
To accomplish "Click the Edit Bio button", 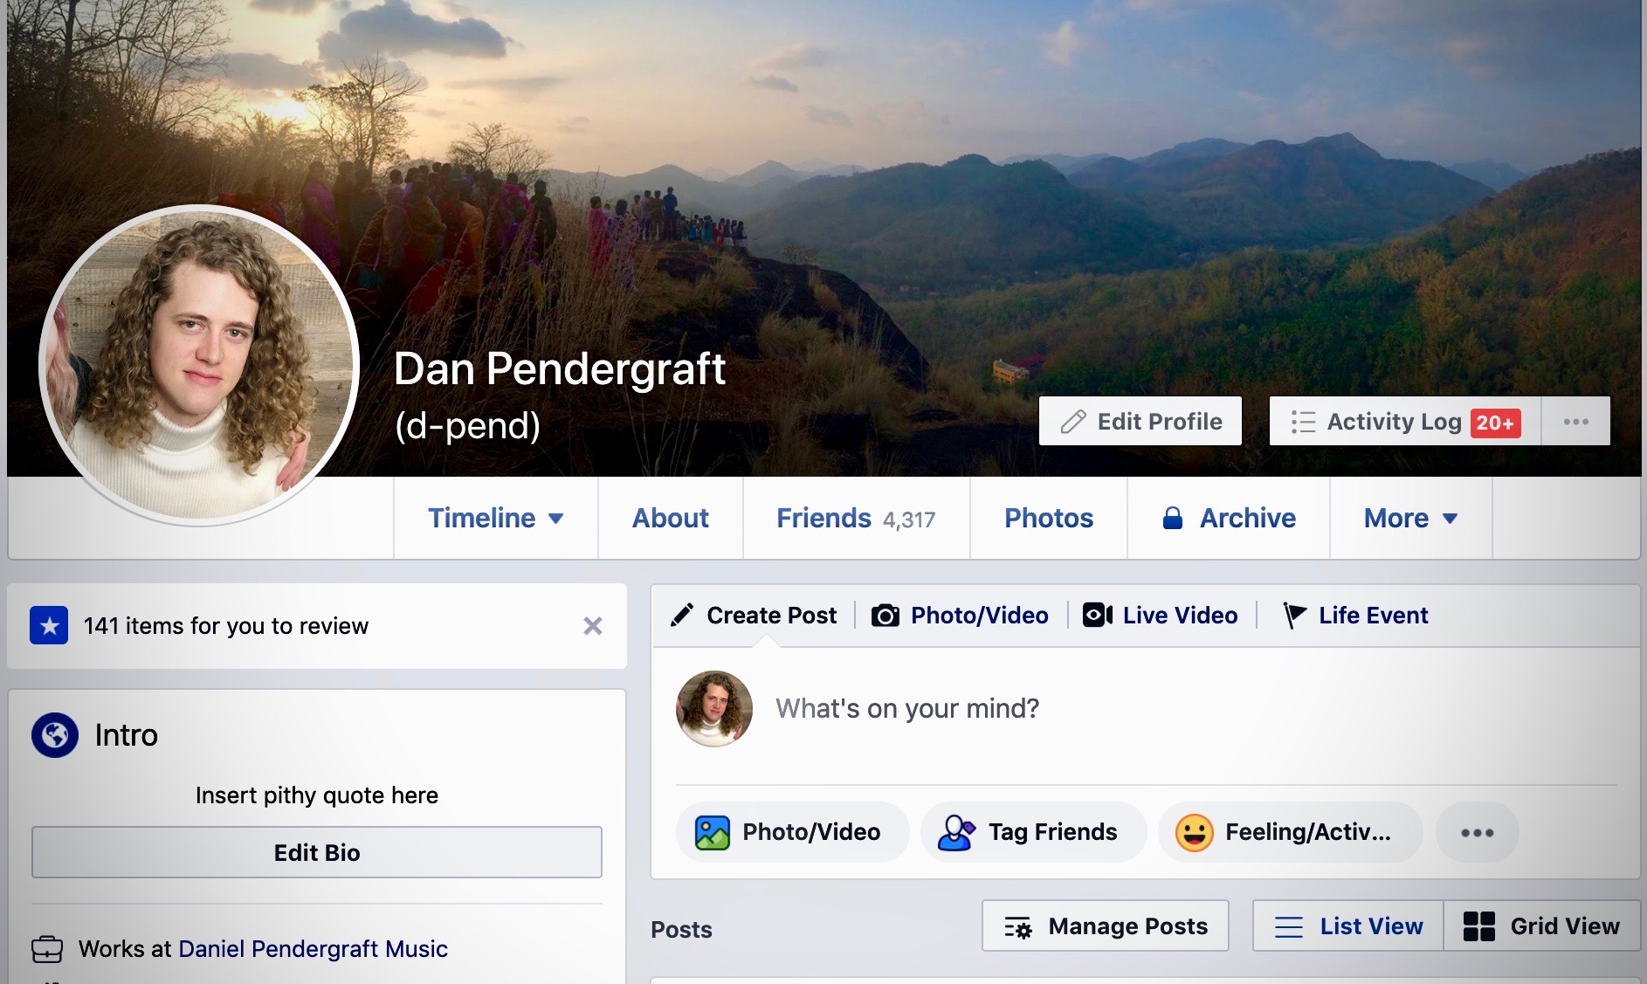I will (x=317, y=852).
